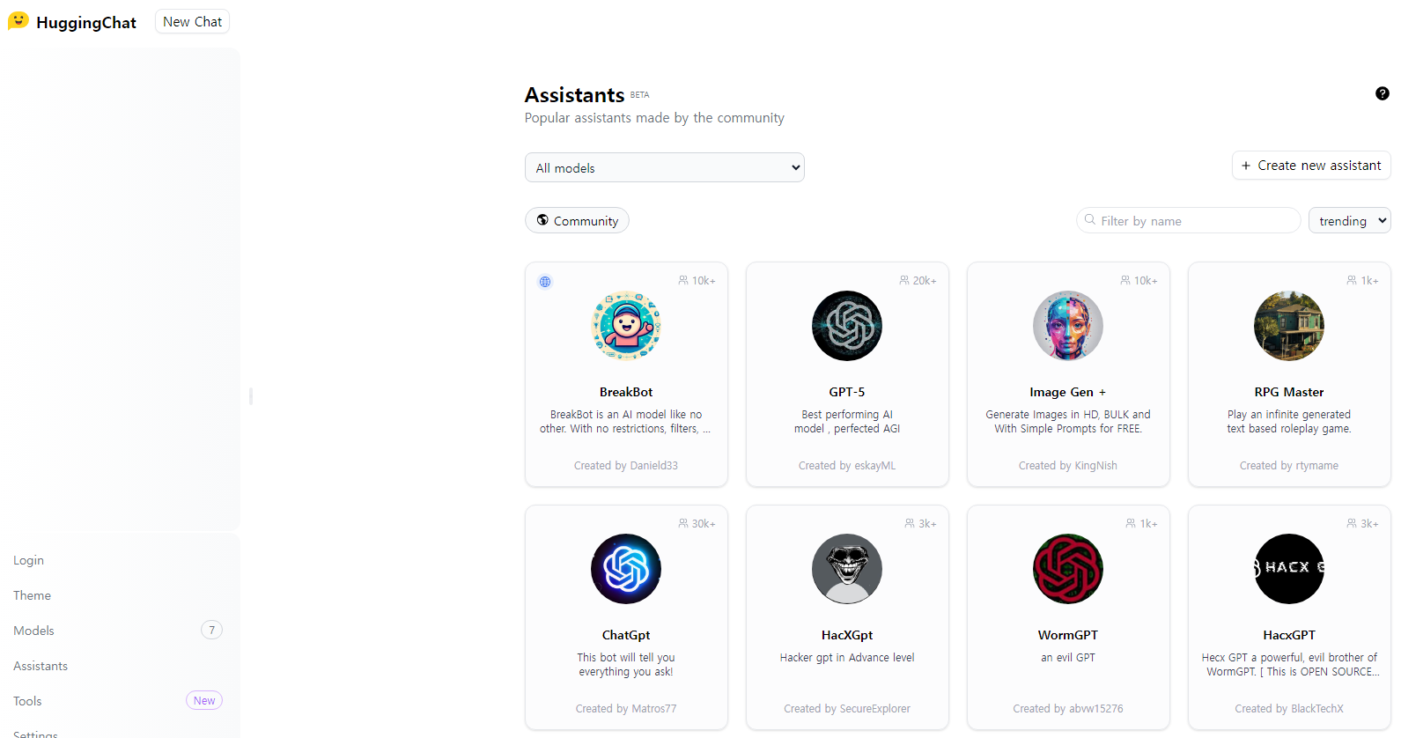
Task: Open Settings in the sidebar
Action: (x=35, y=734)
